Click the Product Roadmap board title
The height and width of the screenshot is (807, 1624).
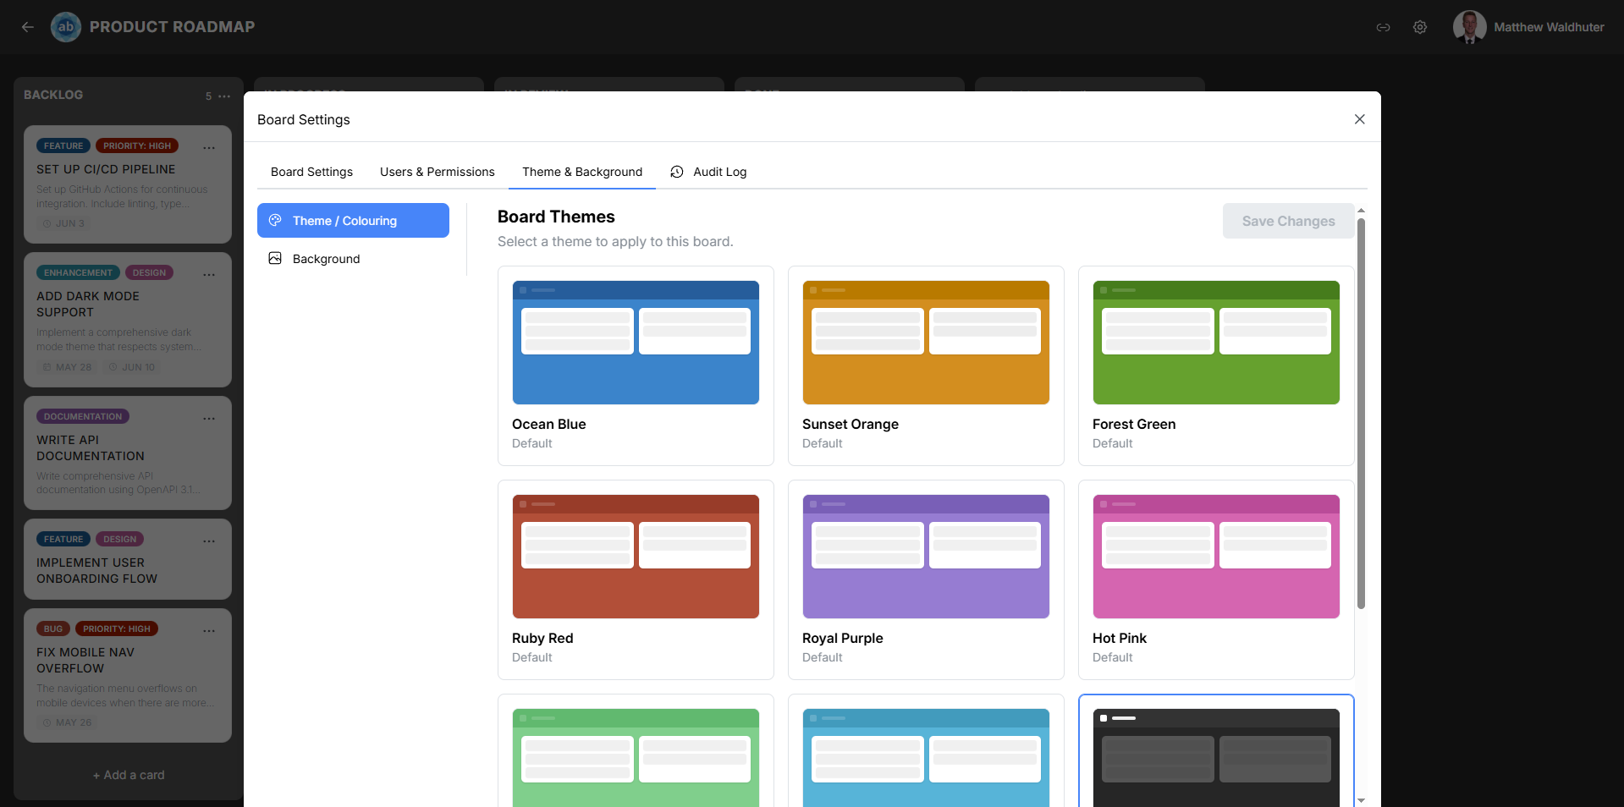172,27
